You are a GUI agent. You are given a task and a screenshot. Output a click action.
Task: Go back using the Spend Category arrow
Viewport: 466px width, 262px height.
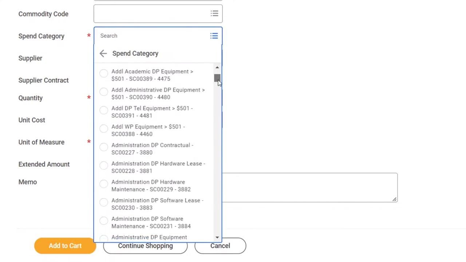point(103,53)
